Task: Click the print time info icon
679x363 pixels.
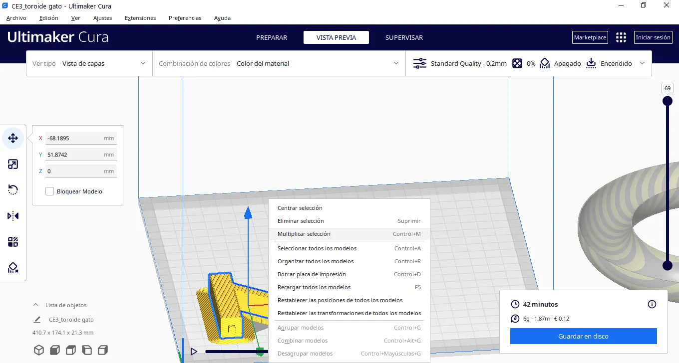Action: coord(652,304)
